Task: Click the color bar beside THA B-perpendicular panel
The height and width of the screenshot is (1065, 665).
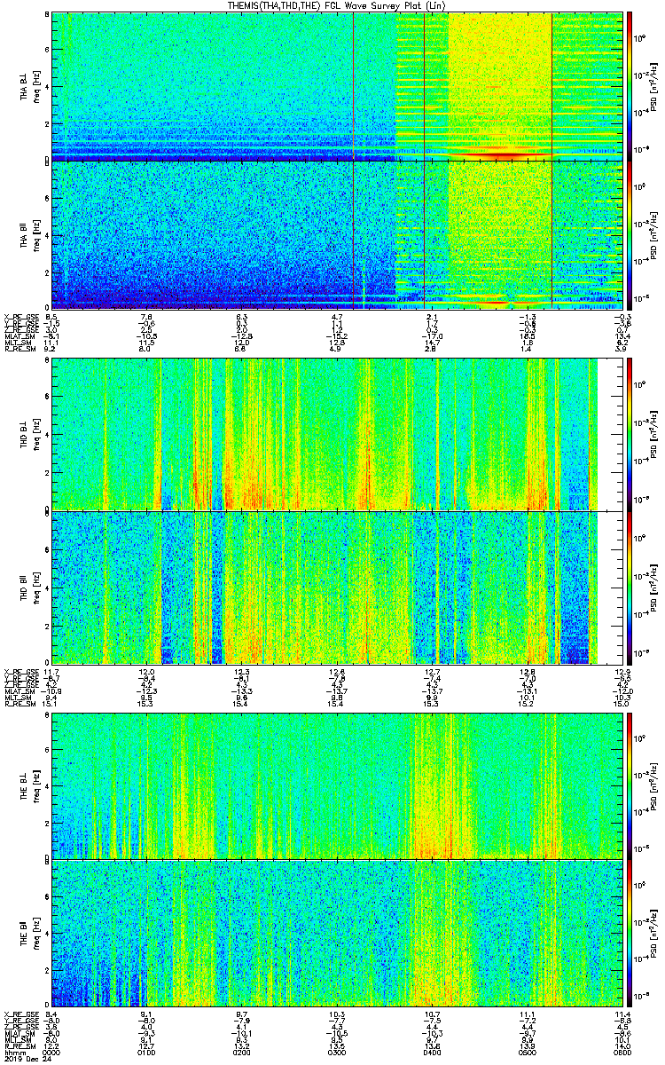Action: click(630, 85)
